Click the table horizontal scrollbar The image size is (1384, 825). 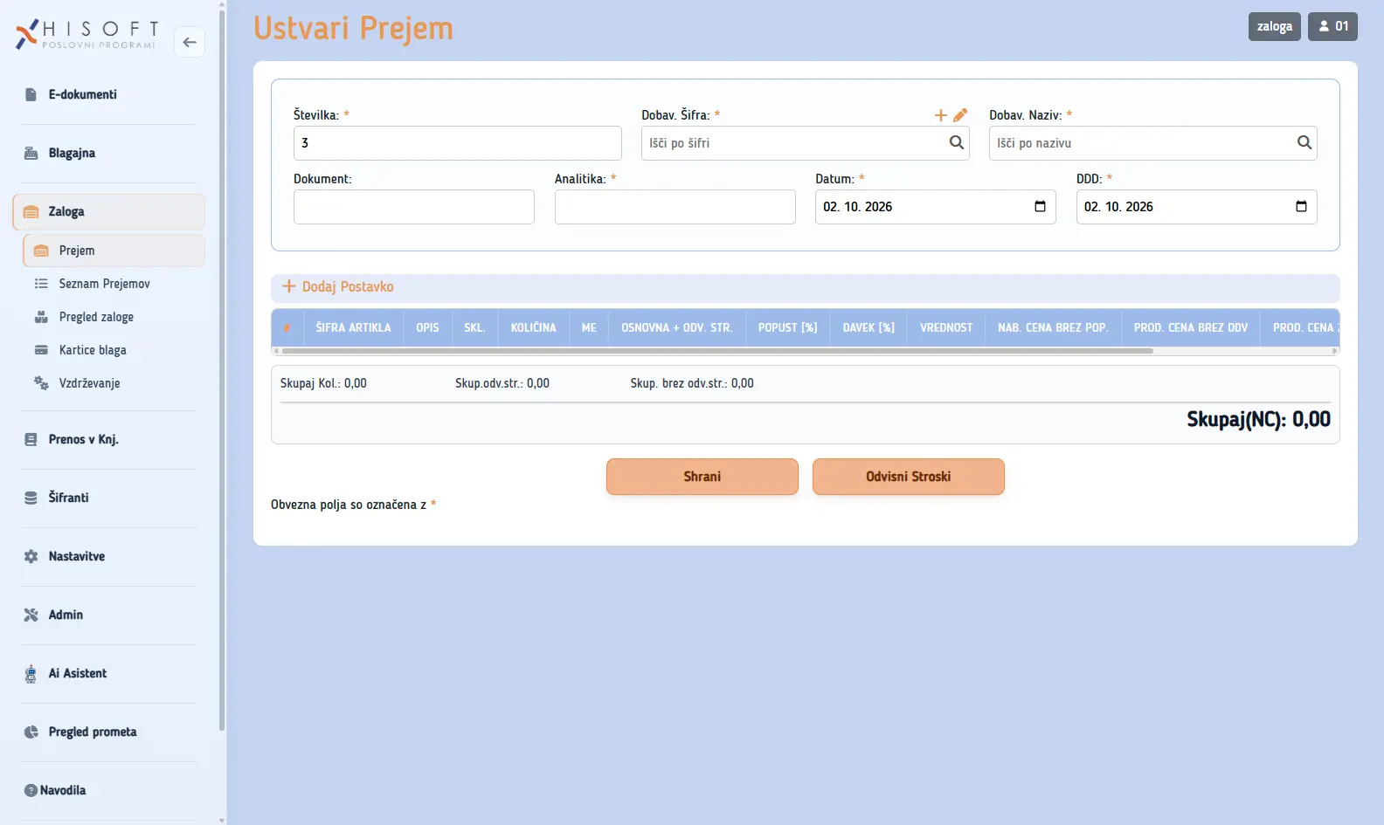pyautogui.click(x=716, y=351)
